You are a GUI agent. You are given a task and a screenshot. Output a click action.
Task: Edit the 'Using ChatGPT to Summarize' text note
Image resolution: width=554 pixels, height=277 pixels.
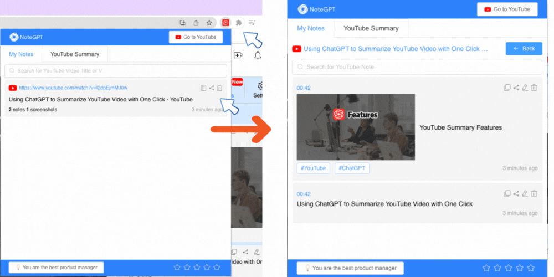coord(525,193)
